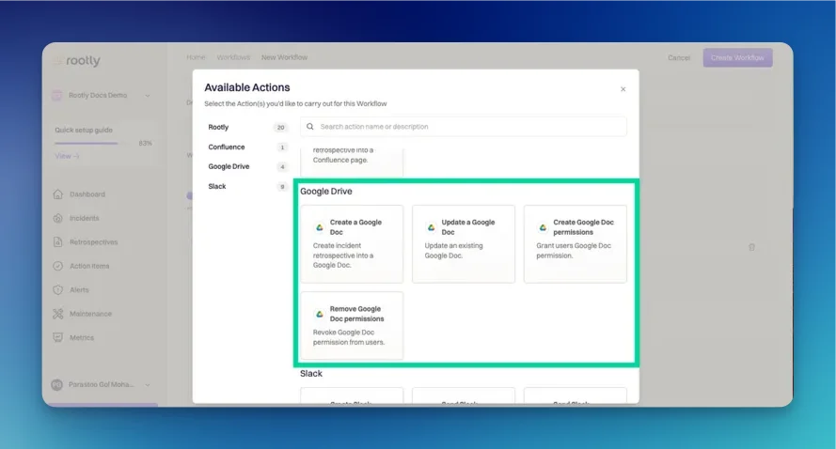Viewport: 836px width, 449px height.
Task: Open Alerts in the sidebar
Action: pyautogui.click(x=79, y=290)
